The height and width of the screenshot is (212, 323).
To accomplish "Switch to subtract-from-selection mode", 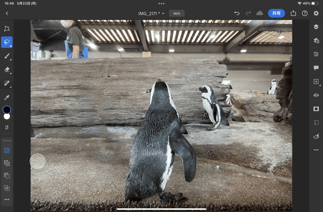I will (7, 176).
